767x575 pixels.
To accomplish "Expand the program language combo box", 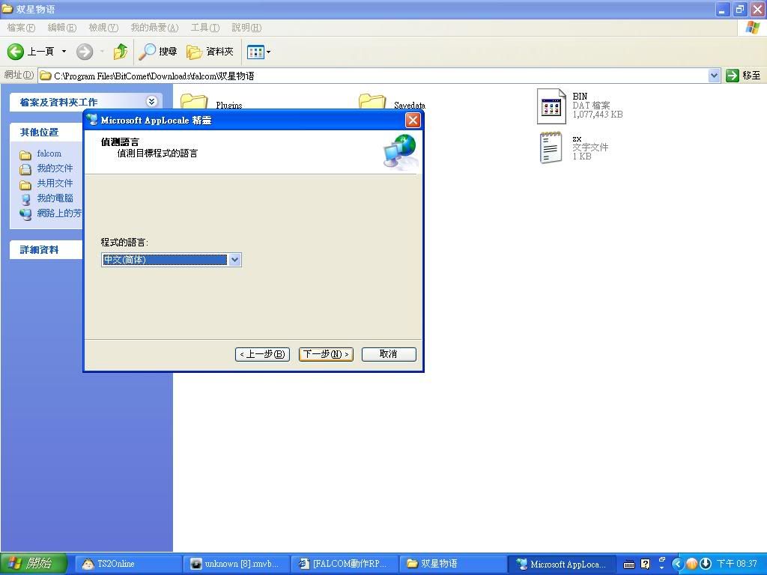I will click(234, 260).
